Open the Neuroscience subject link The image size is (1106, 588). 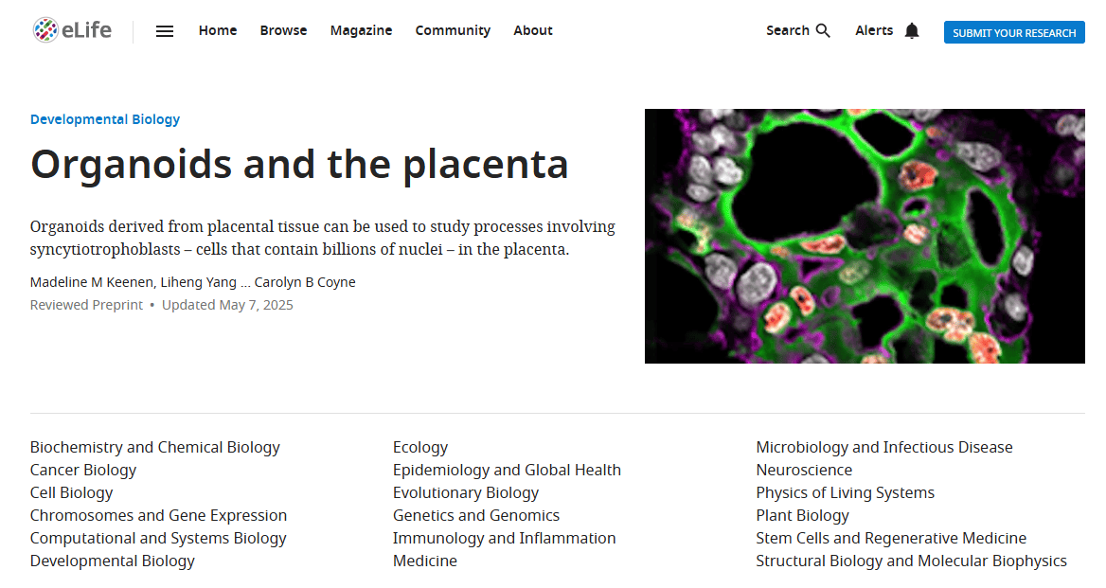tap(804, 470)
